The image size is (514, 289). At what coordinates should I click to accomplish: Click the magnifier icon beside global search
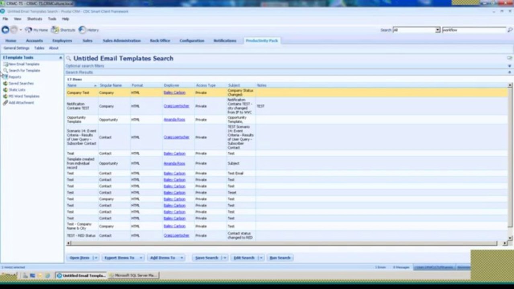510,30
